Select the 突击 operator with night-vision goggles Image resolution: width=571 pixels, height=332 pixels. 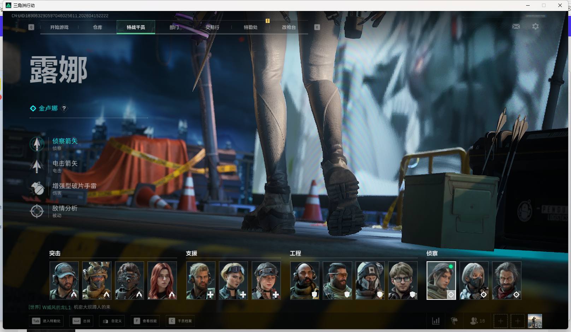129,280
